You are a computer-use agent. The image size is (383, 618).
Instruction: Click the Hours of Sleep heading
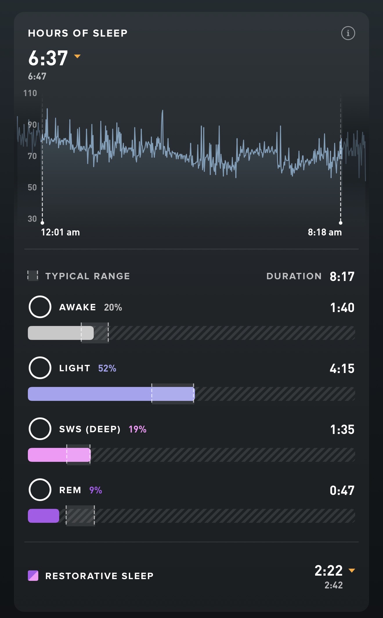click(78, 33)
